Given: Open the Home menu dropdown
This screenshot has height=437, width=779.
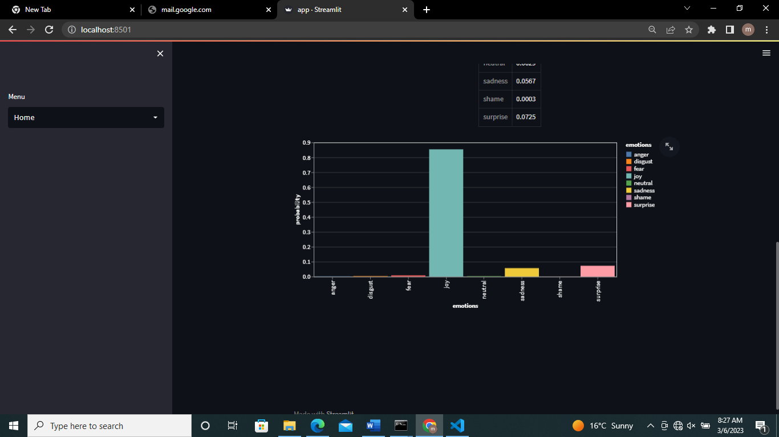Looking at the screenshot, I should 86,117.
